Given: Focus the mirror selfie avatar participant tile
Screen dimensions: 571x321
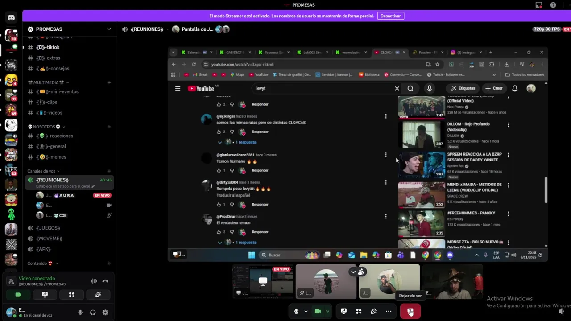Looking at the screenshot, I should coord(389,281).
